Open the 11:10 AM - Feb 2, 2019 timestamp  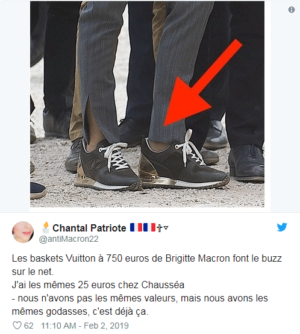click(85, 326)
